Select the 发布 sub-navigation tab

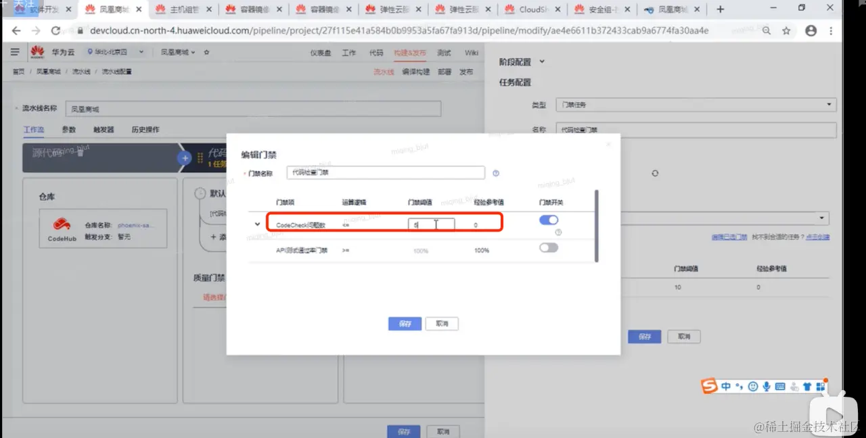[x=467, y=72]
